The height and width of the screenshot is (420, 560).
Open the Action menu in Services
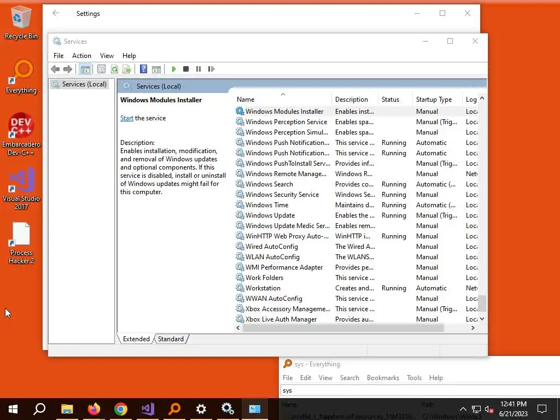coord(81,56)
